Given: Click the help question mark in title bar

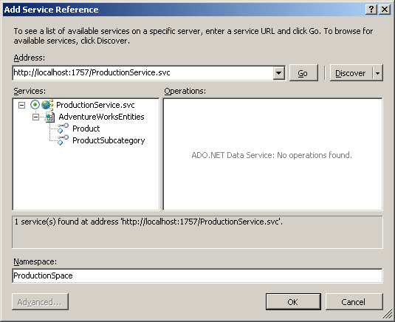Looking at the screenshot, I should [x=371, y=10].
